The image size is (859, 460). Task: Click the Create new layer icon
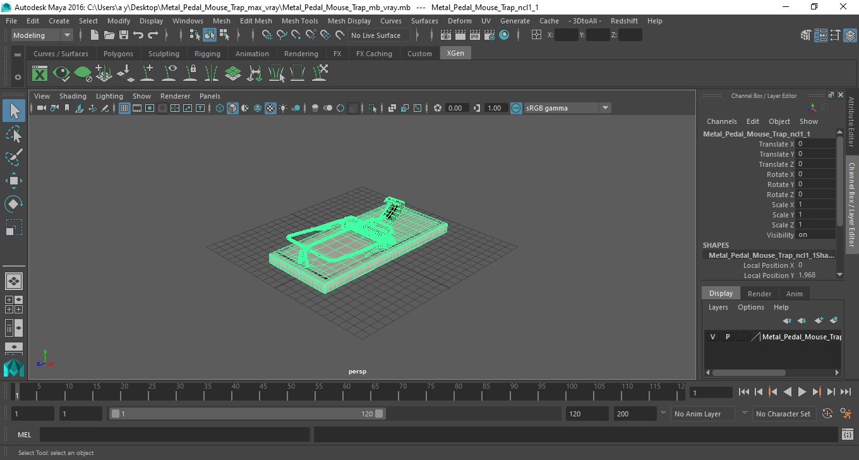pyautogui.click(x=819, y=321)
